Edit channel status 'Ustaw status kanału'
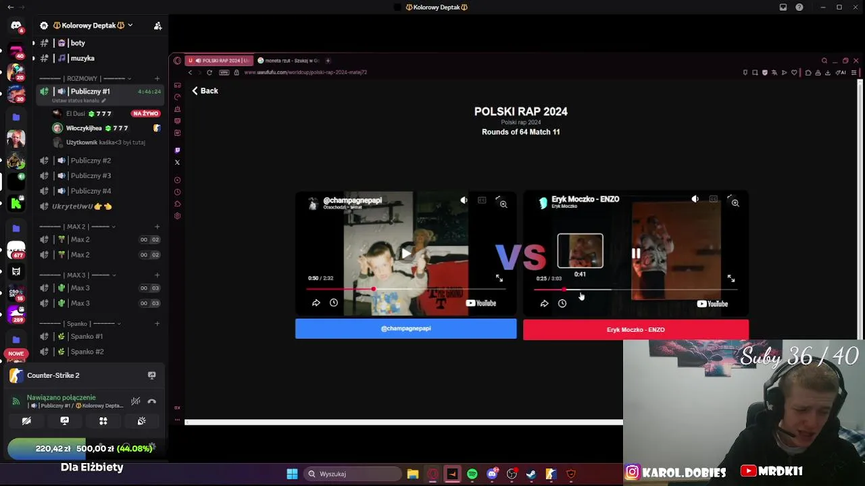Viewport: 865px width, 486px height. coord(78,101)
